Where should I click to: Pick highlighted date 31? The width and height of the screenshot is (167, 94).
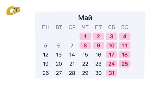point(111,73)
